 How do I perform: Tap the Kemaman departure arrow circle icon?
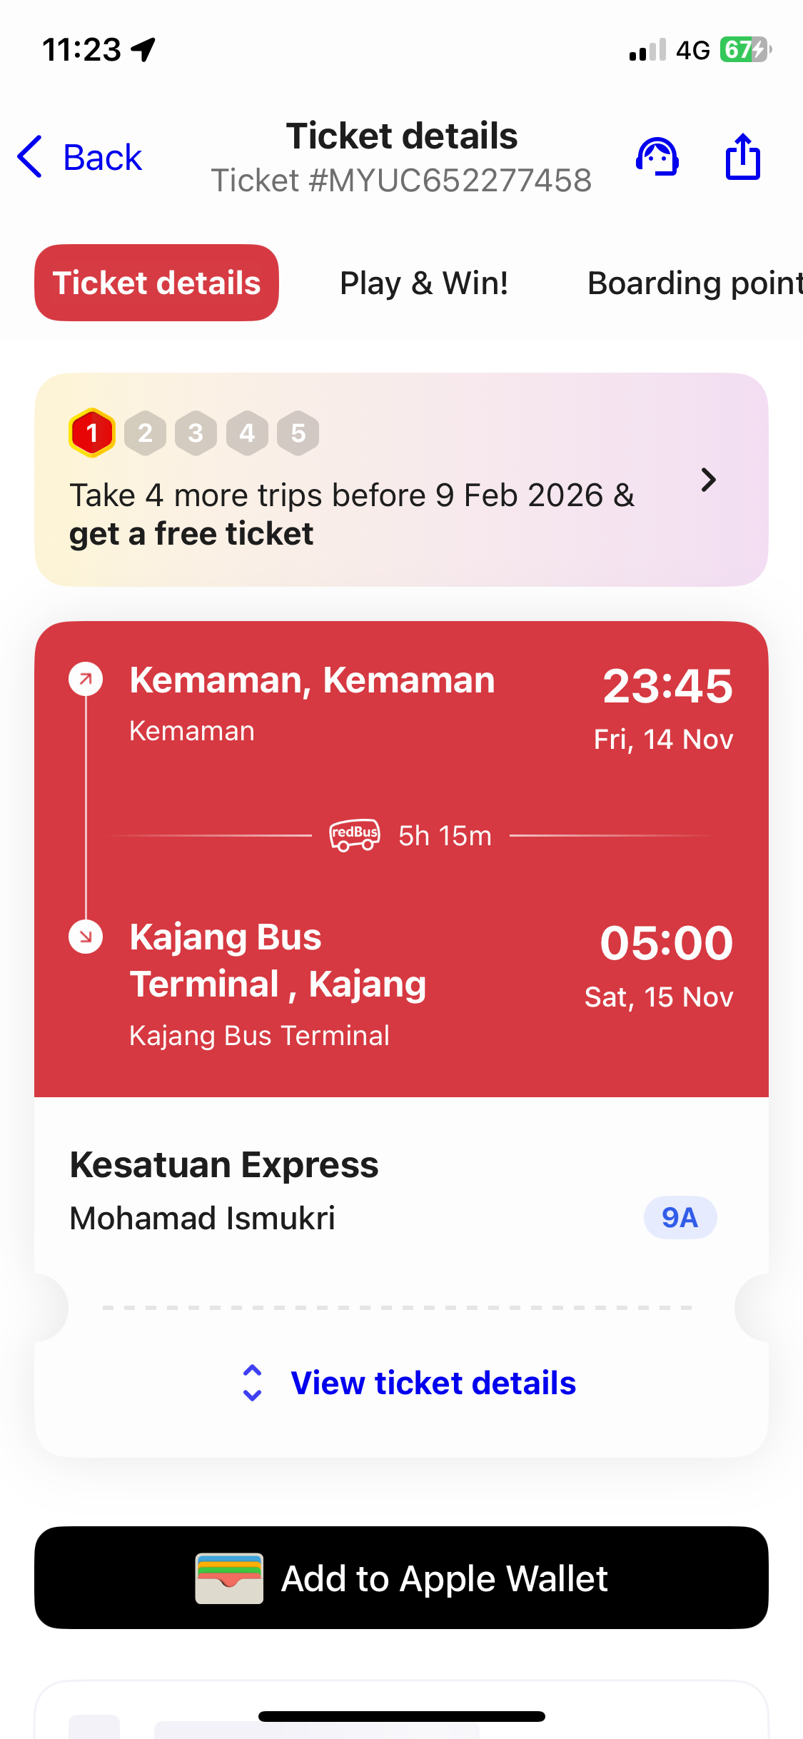(86, 679)
